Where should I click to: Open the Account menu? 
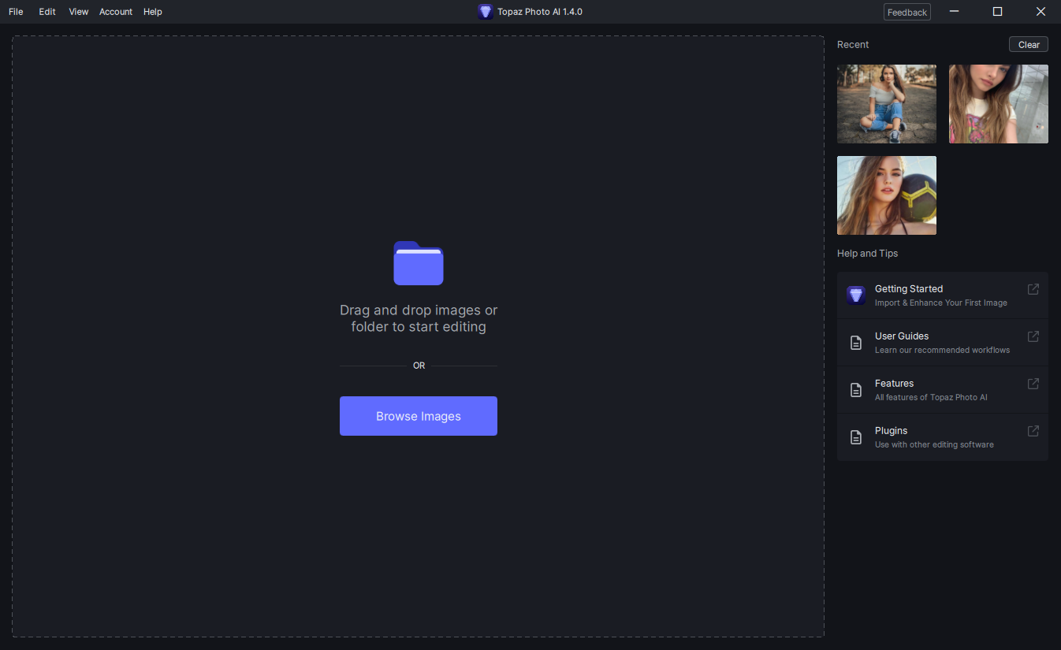116,12
